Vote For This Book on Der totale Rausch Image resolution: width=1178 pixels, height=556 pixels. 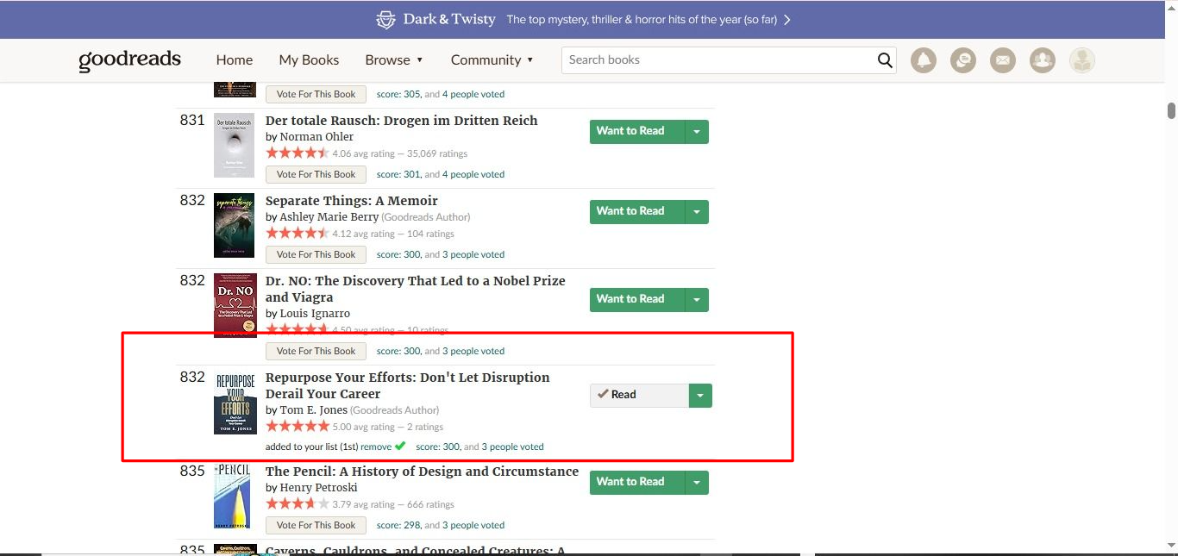point(316,174)
